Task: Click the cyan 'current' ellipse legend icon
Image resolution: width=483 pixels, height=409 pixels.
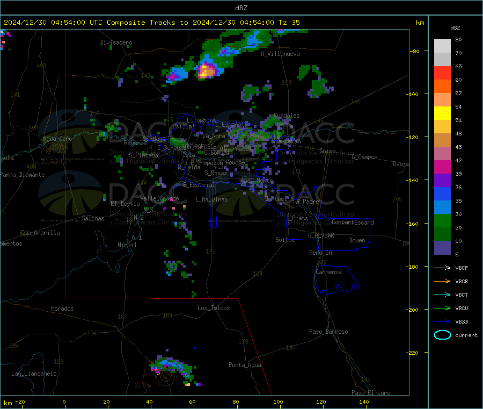Action: point(442,335)
